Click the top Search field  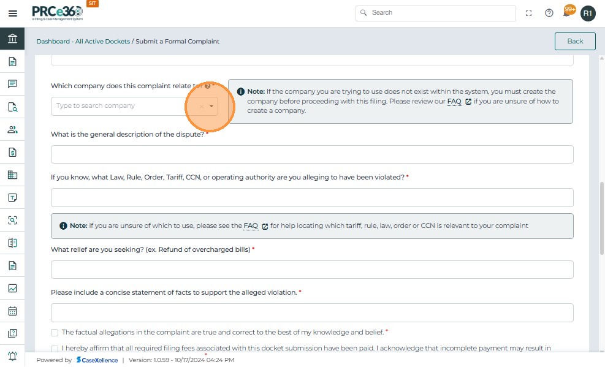[436, 13]
